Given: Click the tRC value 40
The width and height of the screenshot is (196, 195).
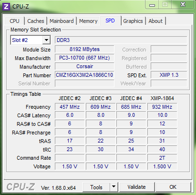Looking at the screenshot, I should (162, 149).
